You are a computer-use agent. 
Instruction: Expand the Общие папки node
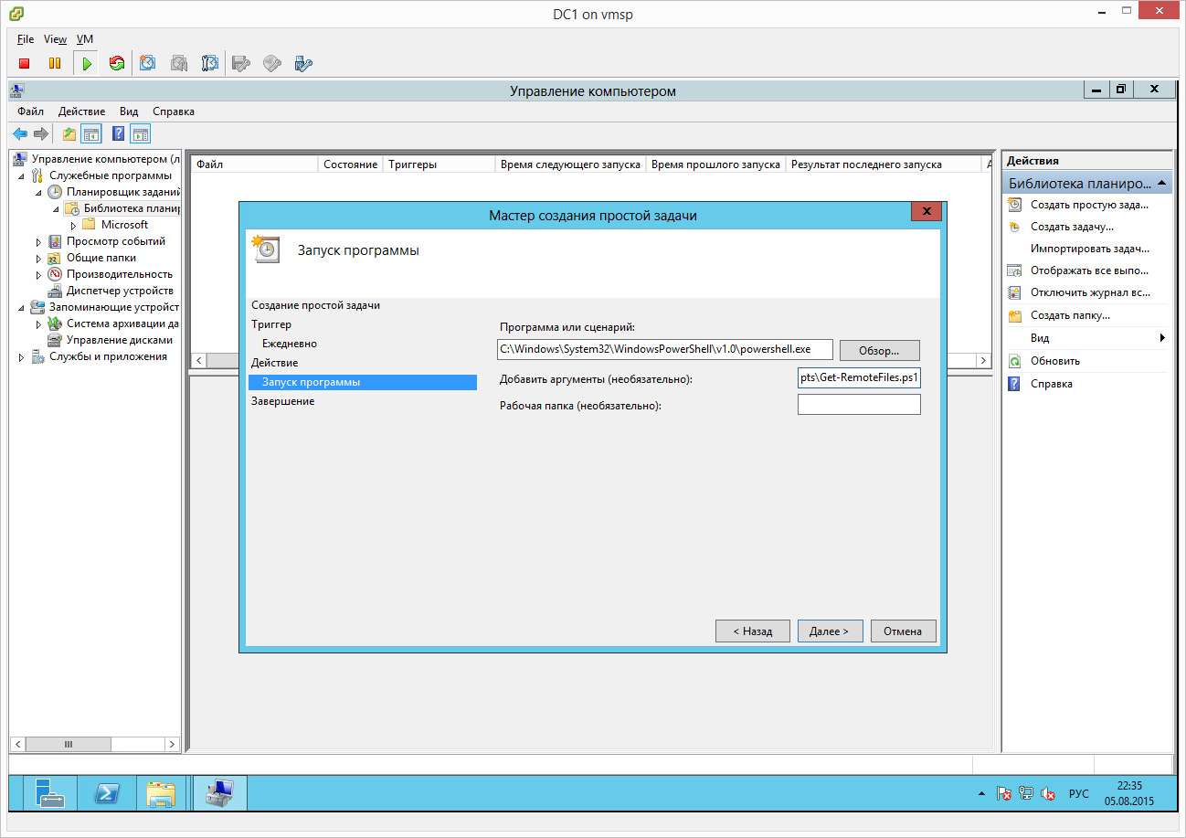(38, 258)
